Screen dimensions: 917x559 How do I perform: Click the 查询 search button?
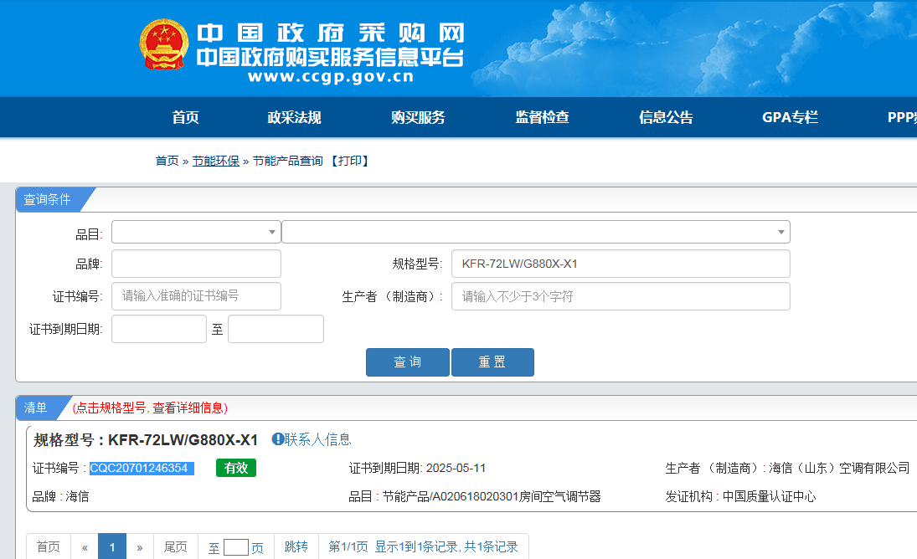tap(408, 362)
